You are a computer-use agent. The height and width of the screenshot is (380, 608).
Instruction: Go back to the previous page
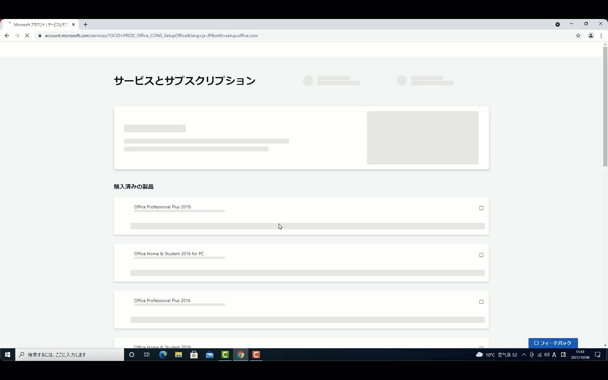[x=7, y=36]
